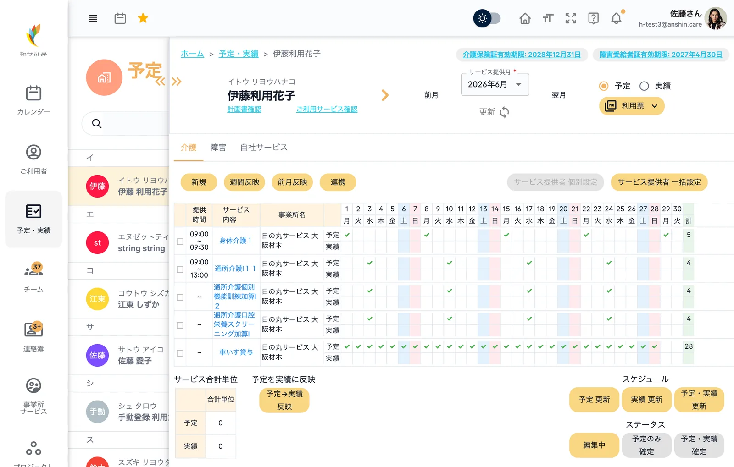
Task: Click the 編集中 status button
Action: click(x=595, y=445)
